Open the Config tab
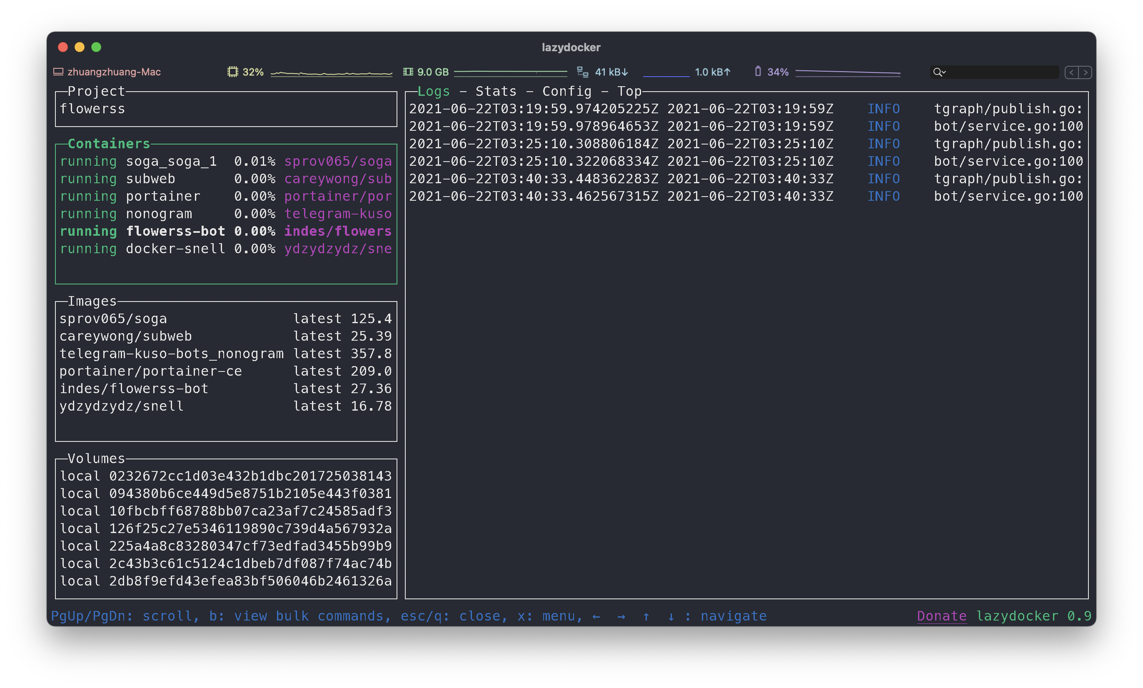 567,91
